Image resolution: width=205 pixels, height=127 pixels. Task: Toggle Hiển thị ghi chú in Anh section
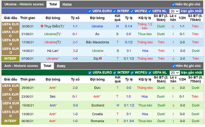[x=174, y=66]
